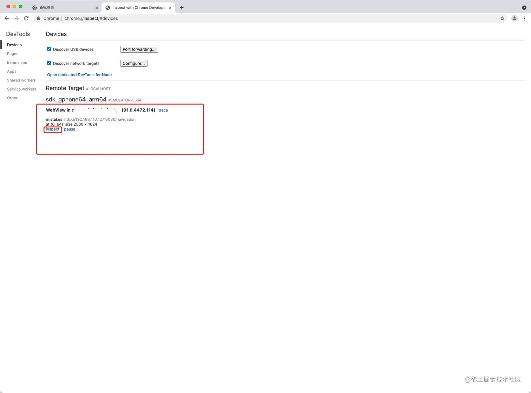Viewport: 531px width, 393px height.
Task: Open the Chrome profile avatar menu
Action: tap(514, 18)
